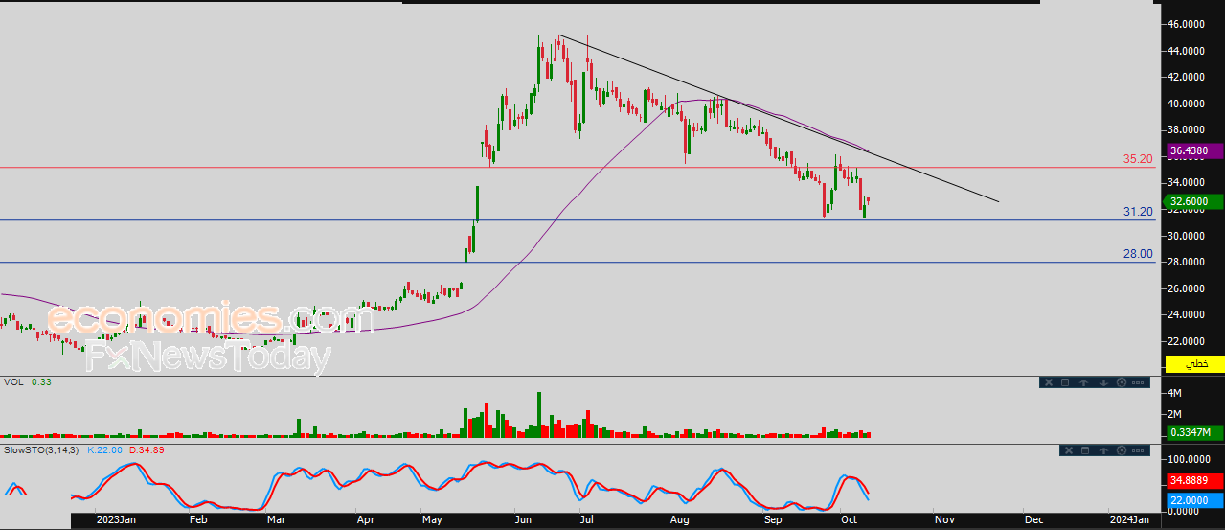
Task: Open VOL panel settings gear
Action: coord(1122,382)
